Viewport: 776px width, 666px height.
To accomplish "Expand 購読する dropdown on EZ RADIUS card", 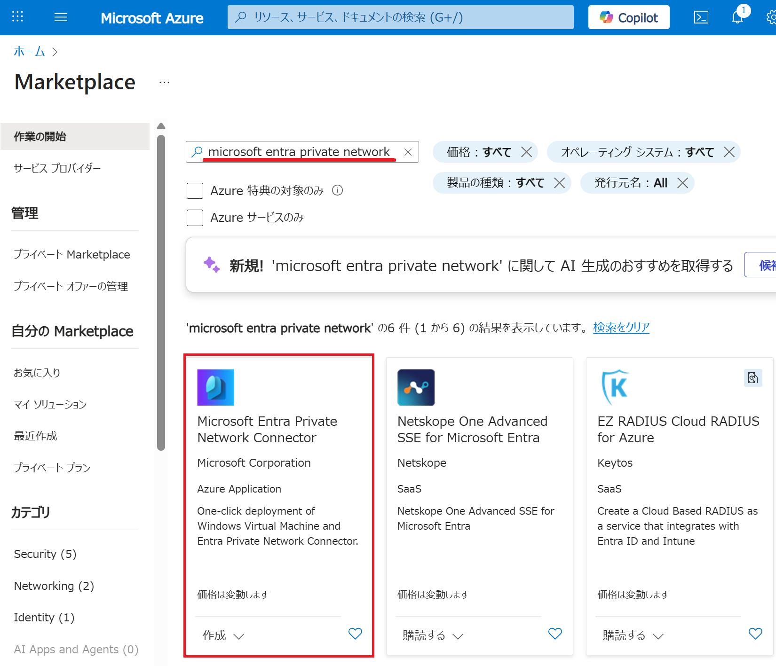I will coord(633,635).
